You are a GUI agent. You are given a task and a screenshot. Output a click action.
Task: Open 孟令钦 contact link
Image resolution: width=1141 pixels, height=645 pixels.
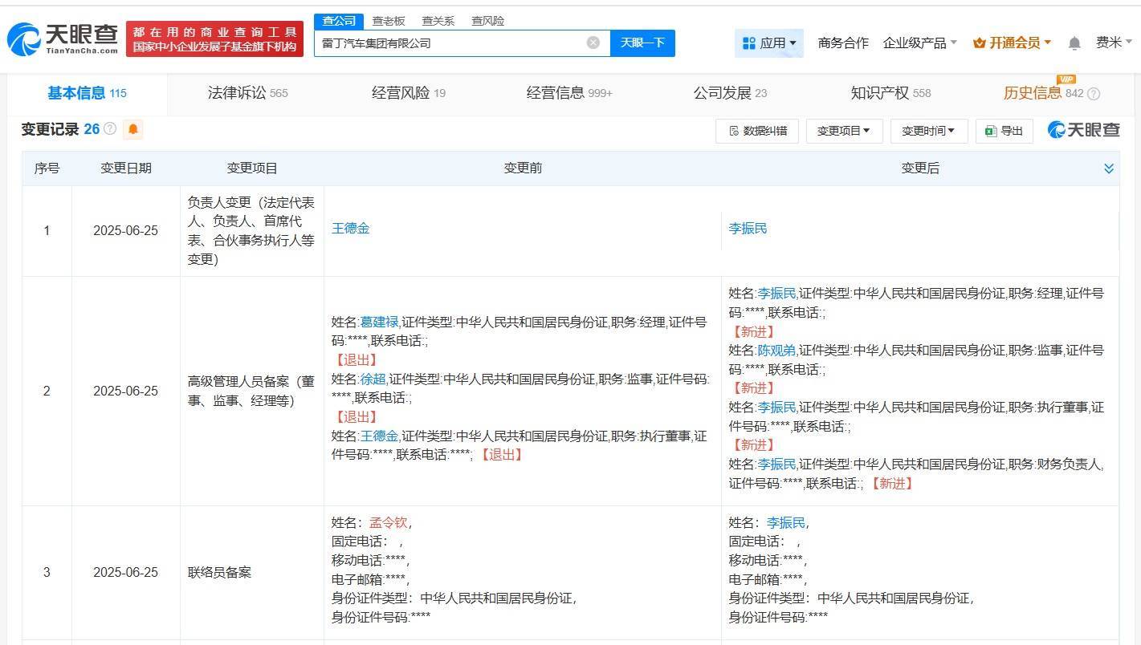coord(389,523)
